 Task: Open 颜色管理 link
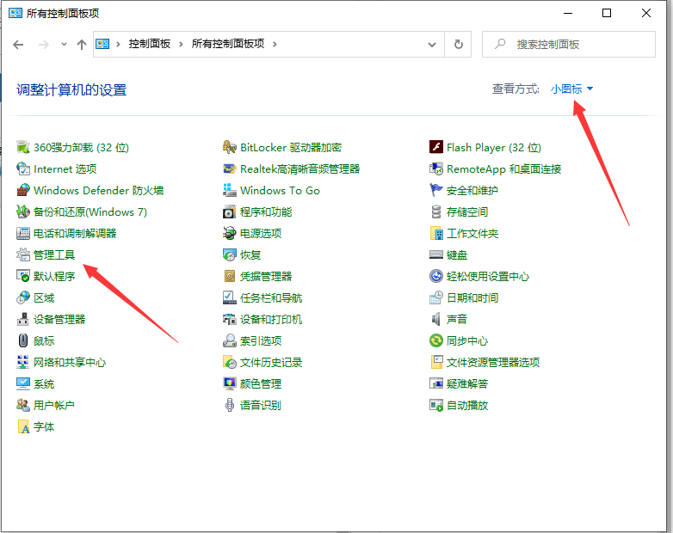(261, 383)
